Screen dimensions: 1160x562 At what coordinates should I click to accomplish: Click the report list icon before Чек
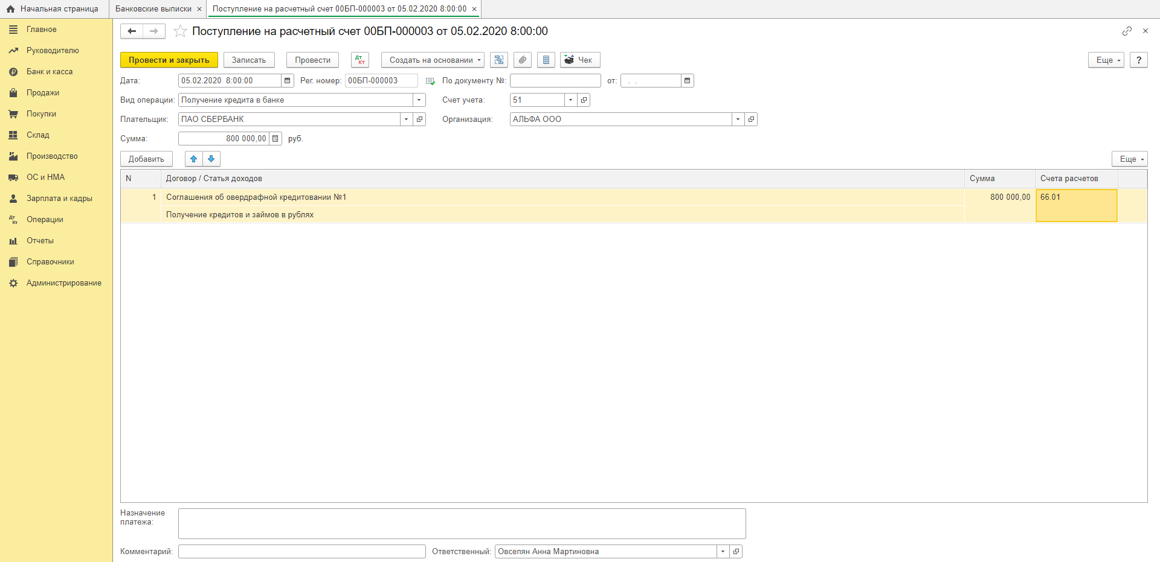pos(546,60)
